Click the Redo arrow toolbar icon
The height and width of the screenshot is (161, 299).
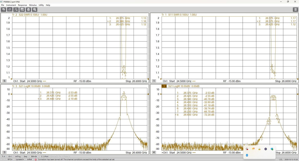[10, 10]
